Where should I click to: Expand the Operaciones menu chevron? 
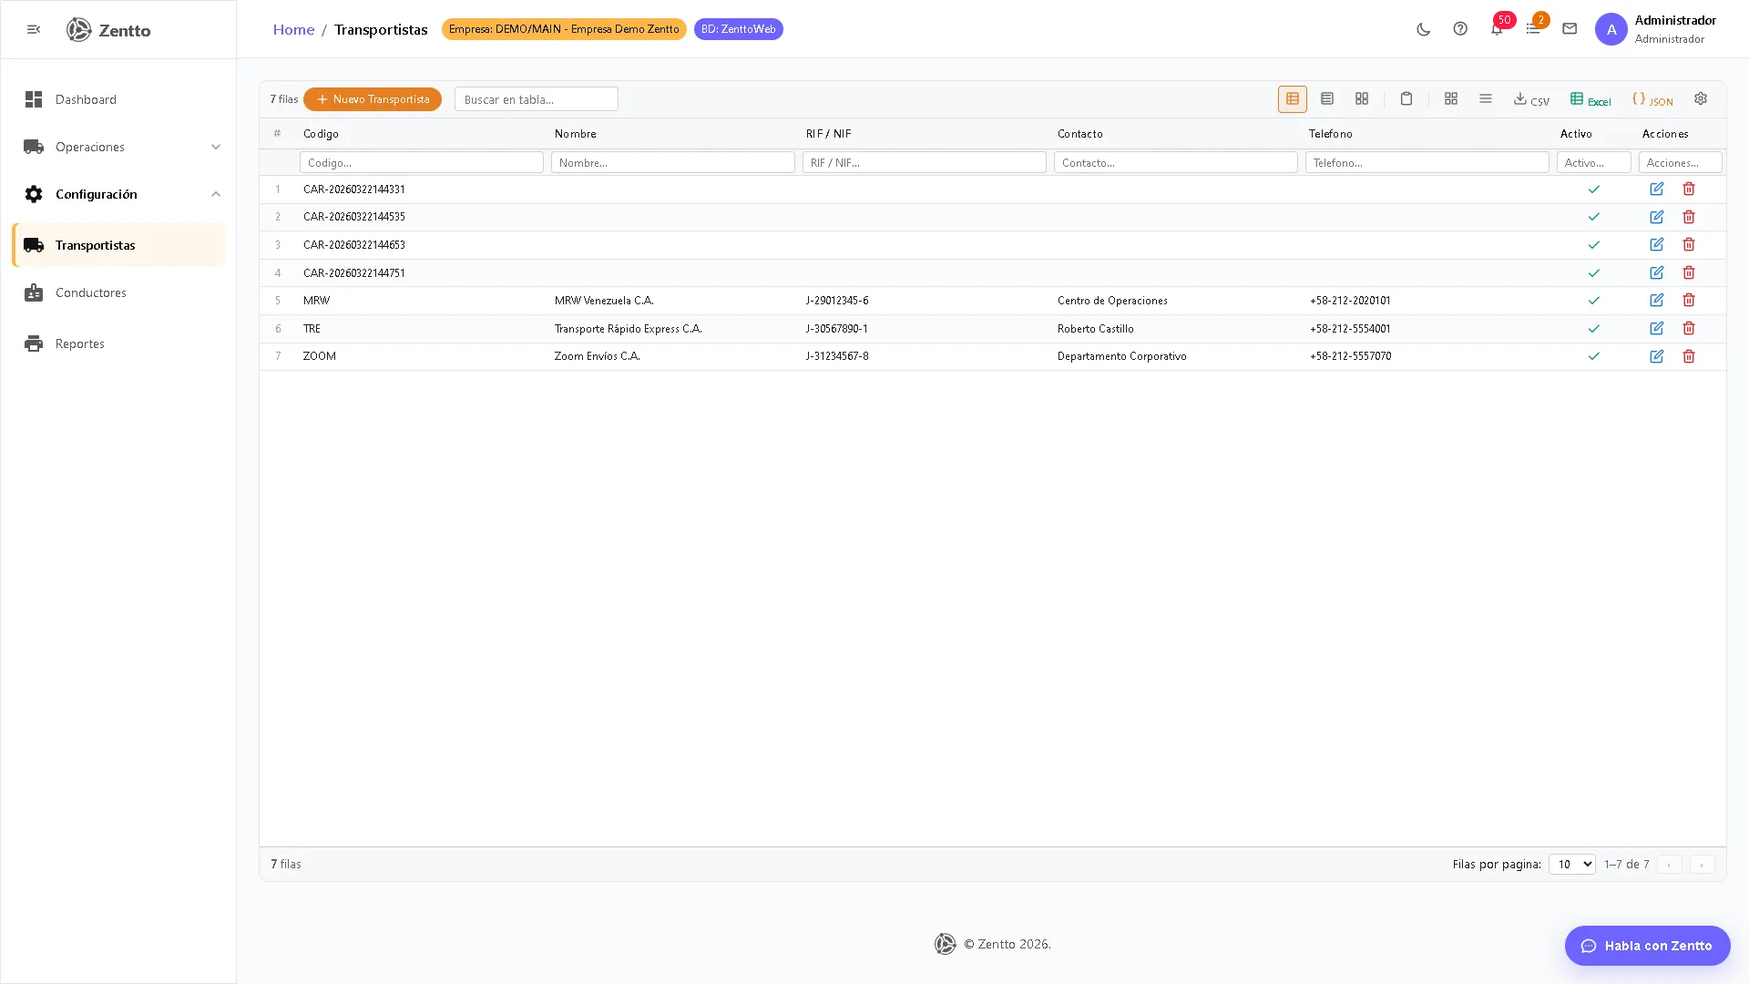click(x=216, y=147)
